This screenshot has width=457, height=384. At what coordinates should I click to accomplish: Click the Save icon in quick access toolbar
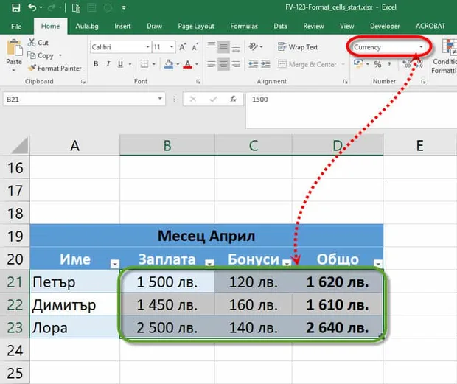click(15, 7)
